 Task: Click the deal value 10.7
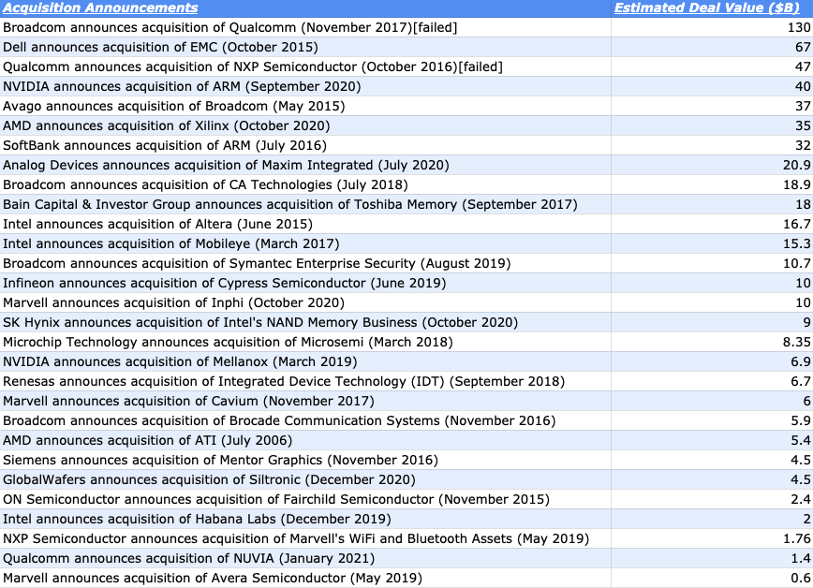pyautogui.click(x=797, y=264)
